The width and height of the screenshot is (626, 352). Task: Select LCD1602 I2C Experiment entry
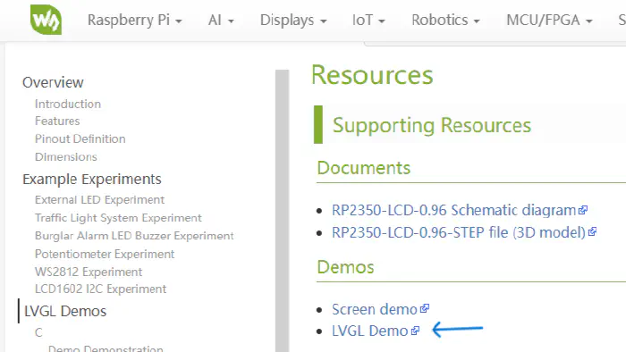(x=100, y=289)
